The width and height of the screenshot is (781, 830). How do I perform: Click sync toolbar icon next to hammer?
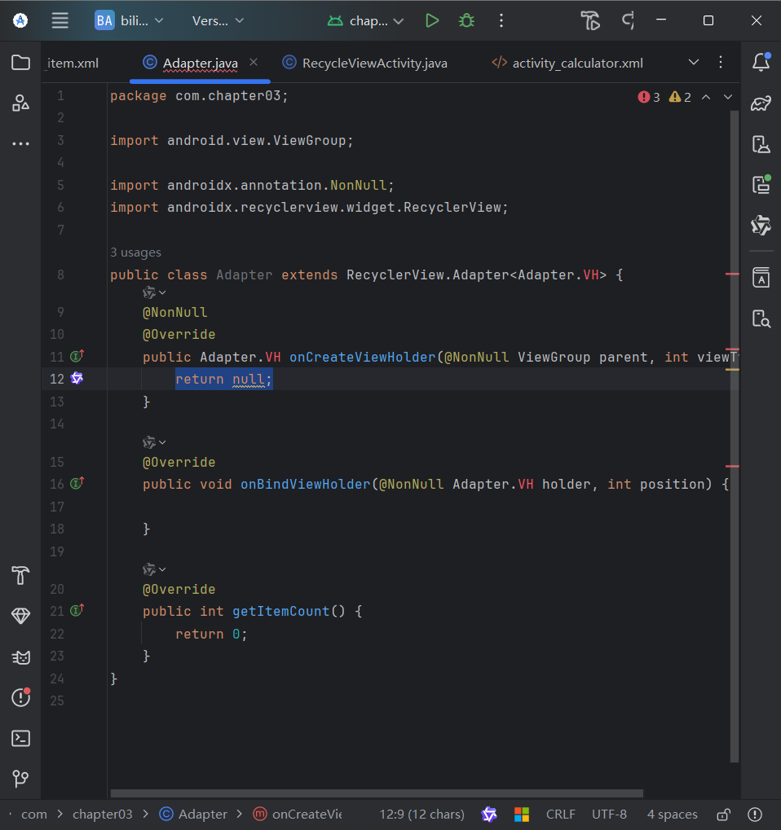coord(628,20)
